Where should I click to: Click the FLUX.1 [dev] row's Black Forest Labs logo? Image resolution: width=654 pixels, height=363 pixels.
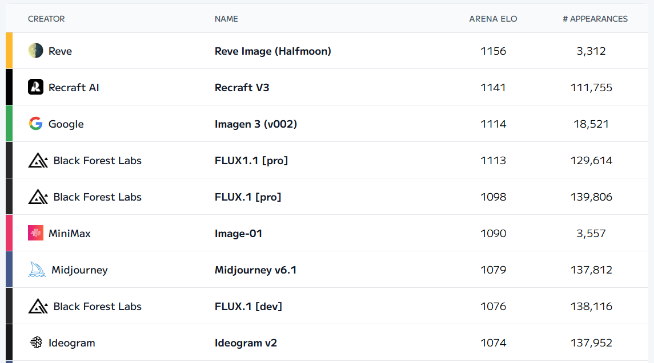(38, 306)
